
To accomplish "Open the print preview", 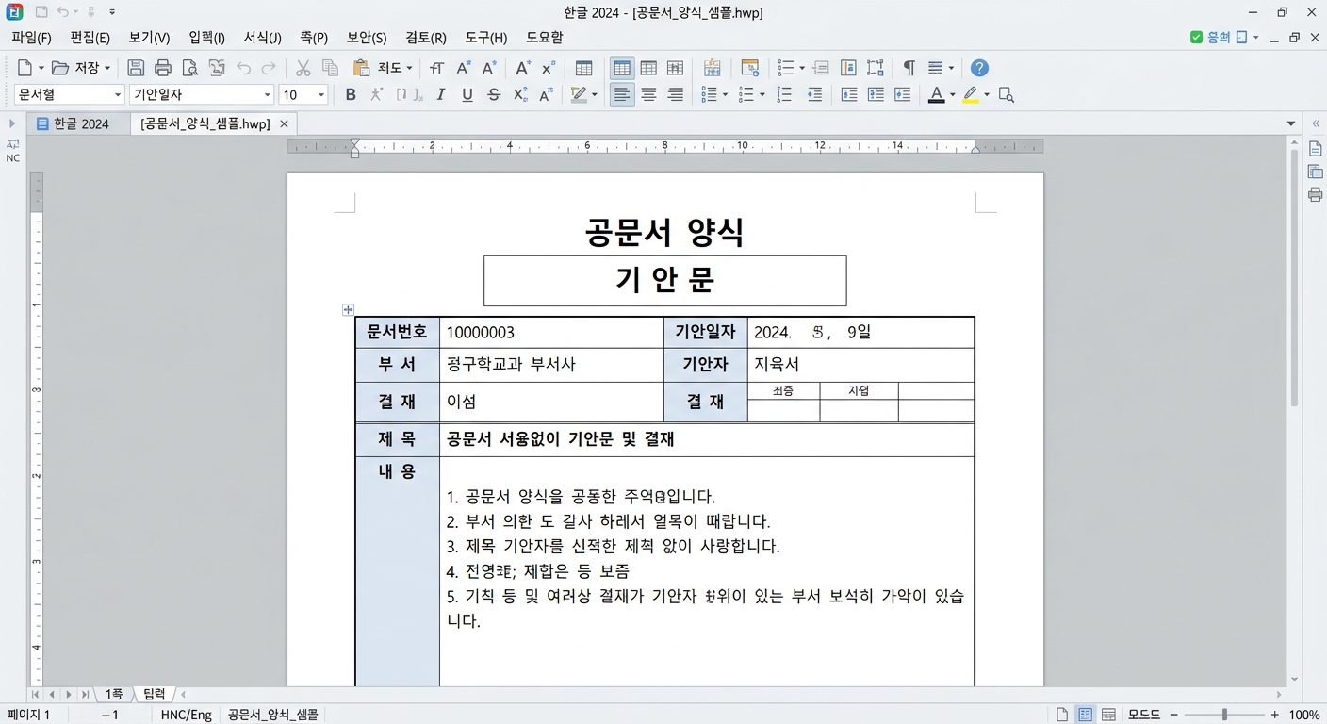I will coord(190,68).
